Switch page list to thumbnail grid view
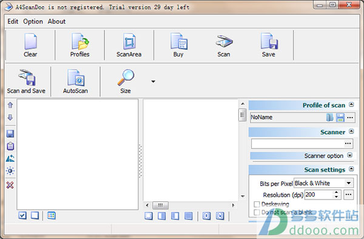Image resolution: width=364 pixels, height=239 pixels. tap(52, 215)
